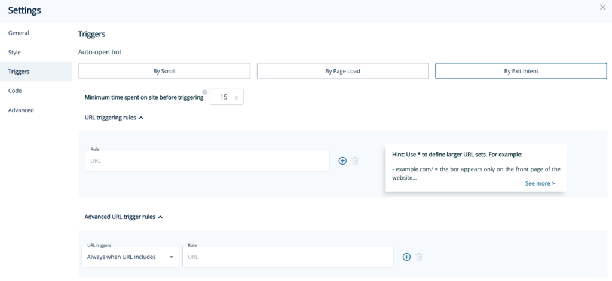Add a new URL triggering rule with plus icon

click(x=342, y=160)
